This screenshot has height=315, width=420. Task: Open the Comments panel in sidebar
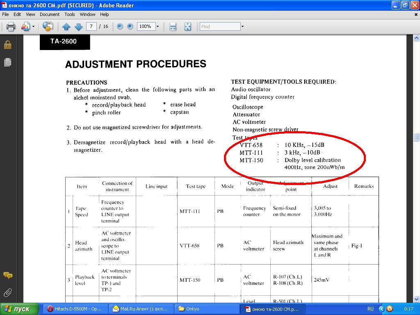tap(7, 275)
